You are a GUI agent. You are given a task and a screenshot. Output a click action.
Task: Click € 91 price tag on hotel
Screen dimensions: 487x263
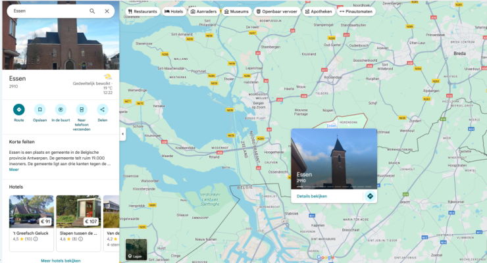(45, 222)
